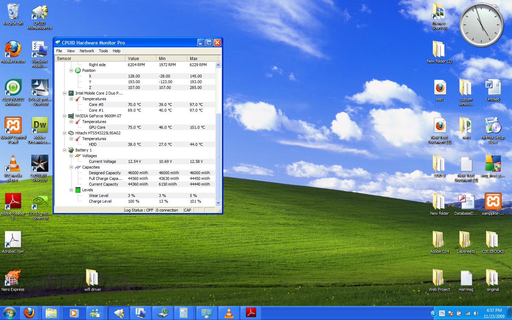Viewport: 512px width, 320px height.
Task: Click the Adobe Reader icon in taskbar
Action: pos(251,313)
